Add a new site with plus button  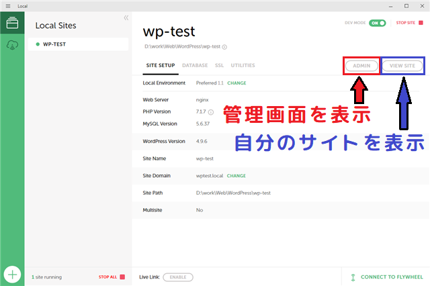point(12,274)
